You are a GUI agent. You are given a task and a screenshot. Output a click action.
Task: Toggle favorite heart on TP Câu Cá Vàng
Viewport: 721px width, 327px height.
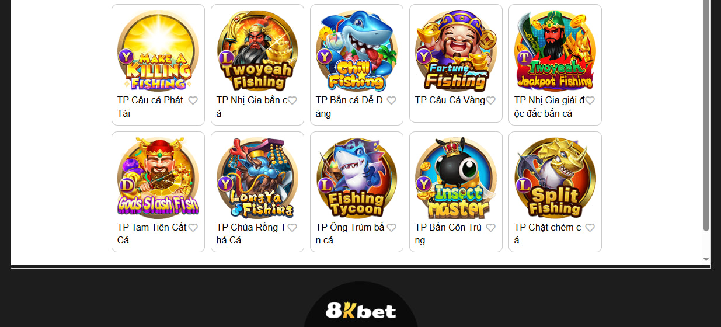[491, 100]
